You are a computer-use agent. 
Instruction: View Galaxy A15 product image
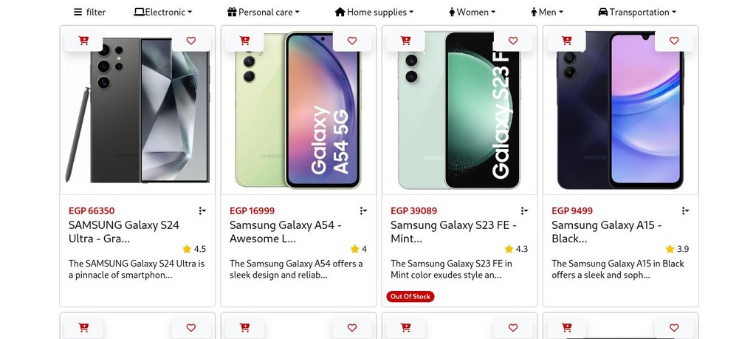pyautogui.click(x=620, y=111)
